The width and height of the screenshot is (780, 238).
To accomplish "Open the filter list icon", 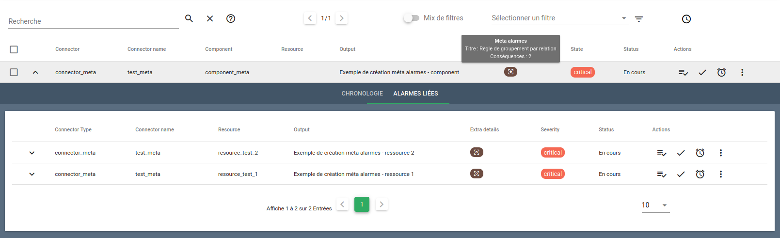I will pyautogui.click(x=639, y=19).
